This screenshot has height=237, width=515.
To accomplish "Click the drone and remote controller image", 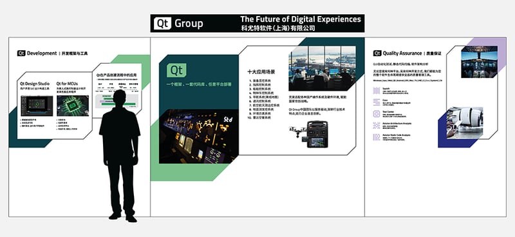I will tap(309, 134).
